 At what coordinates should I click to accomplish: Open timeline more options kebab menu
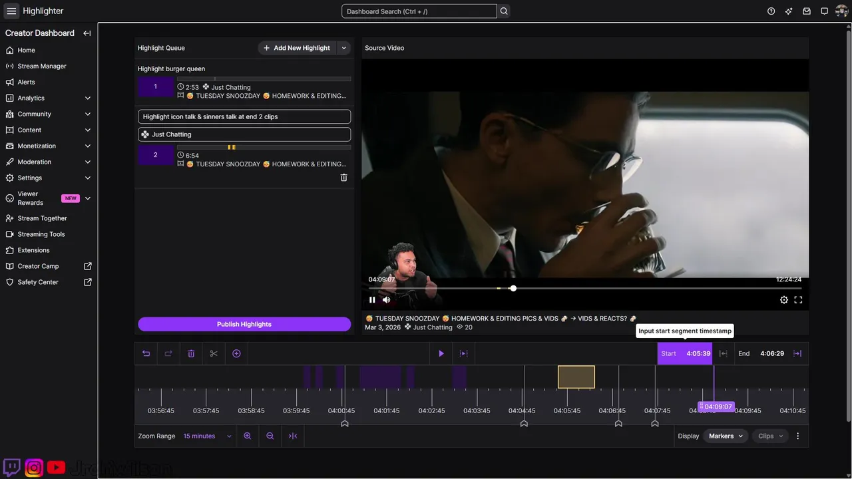tap(798, 436)
